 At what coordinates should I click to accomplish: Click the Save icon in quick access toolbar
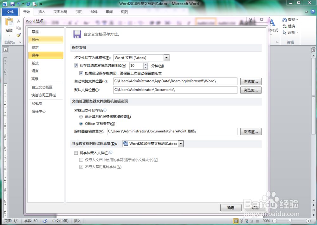(x=13, y=4)
